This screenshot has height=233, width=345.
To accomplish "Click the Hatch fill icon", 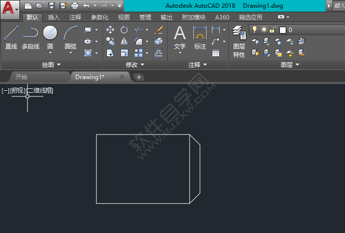I will (88, 53).
